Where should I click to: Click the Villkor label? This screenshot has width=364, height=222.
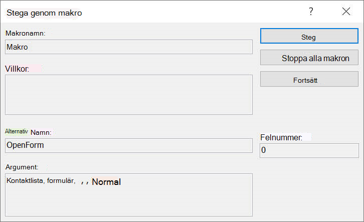click(x=17, y=69)
